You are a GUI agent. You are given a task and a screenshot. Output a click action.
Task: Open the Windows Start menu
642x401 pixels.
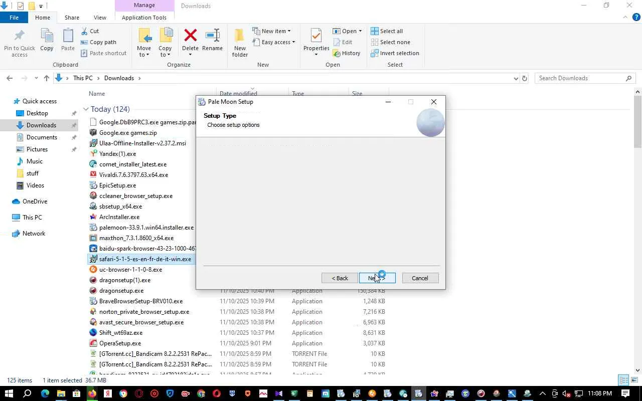pyautogui.click(x=9, y=393)
